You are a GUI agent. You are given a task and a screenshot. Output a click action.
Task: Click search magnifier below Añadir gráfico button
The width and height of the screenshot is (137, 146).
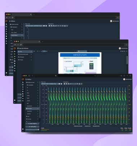click(38, 129)
